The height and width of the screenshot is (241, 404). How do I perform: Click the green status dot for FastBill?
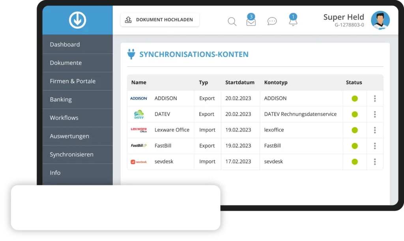click(355, 146)
